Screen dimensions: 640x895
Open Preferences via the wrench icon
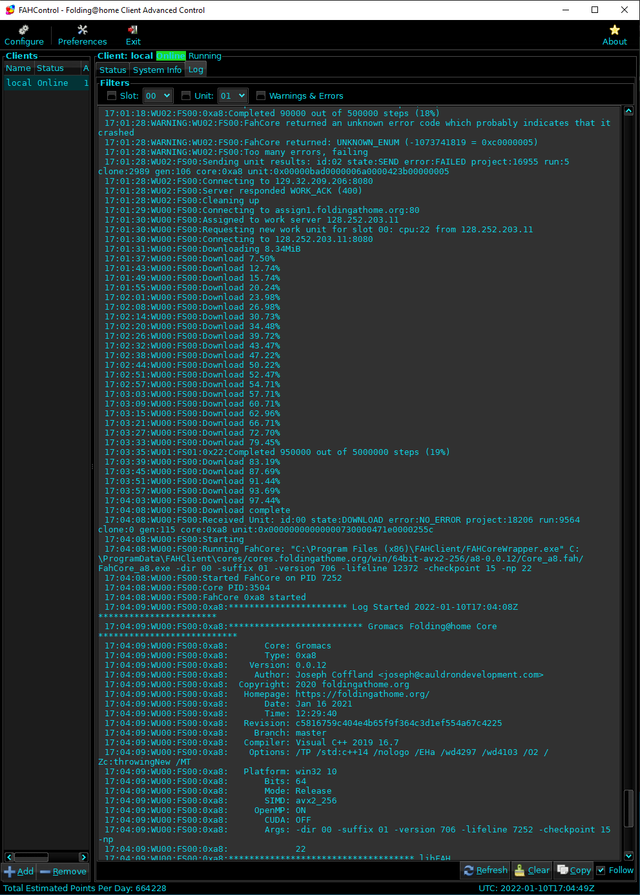click(x=82, y=30)
